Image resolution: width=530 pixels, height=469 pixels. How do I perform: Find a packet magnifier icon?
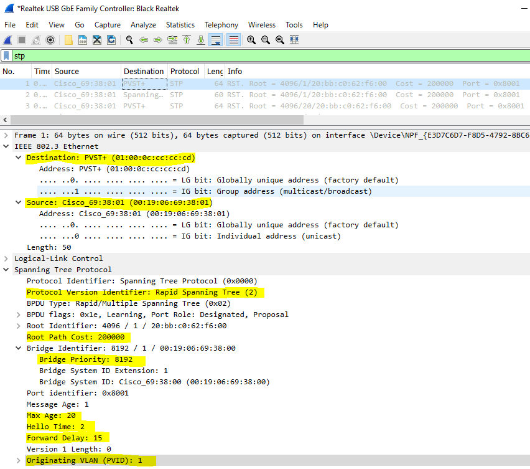coord(129,40)
